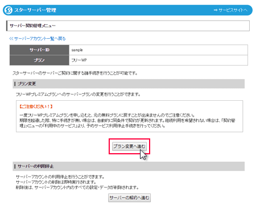Image resolution: width=256 pixels, height=205 pixels.
Task: Click the サーバーアカウントの利用停止を行うことができます line
Action: [60, 177]
